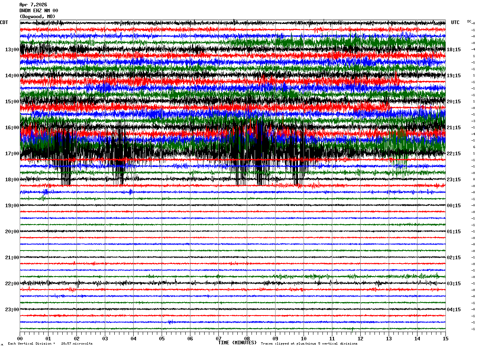Image resolution: width=477 pixels, height=349 pixels.
Task: Click the date text Apr 7,2026
Action: pos(33,5)
